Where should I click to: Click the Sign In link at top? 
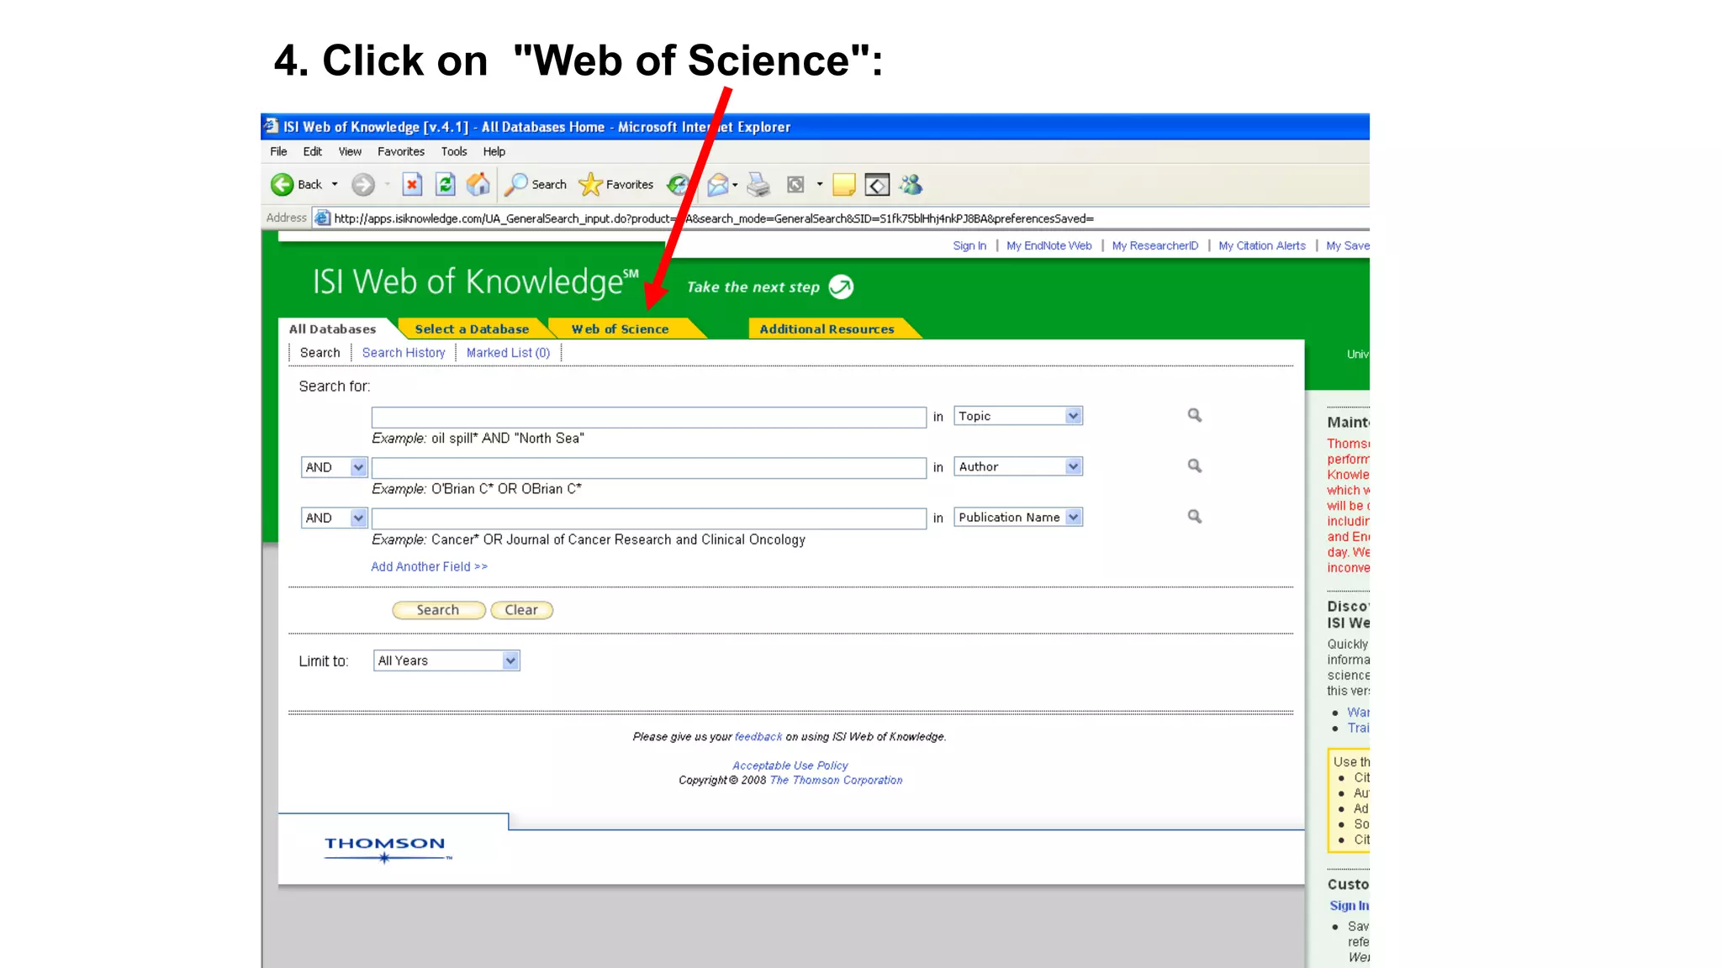pos(969,246)
